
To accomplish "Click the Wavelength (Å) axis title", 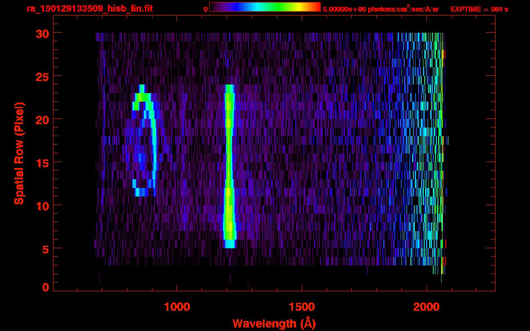I will (x=274, y=323).
